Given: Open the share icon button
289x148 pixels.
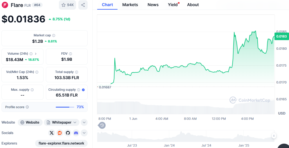Looking at the screenshot, I should click(83, 5).
